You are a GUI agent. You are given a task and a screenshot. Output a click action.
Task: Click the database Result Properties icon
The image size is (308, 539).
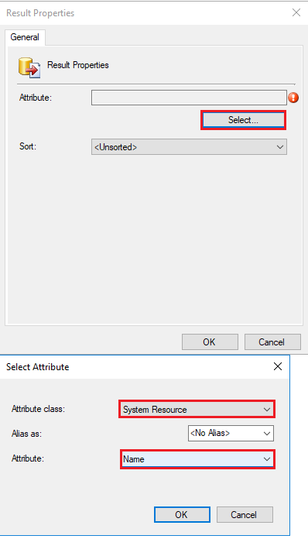tap(29, 67)
